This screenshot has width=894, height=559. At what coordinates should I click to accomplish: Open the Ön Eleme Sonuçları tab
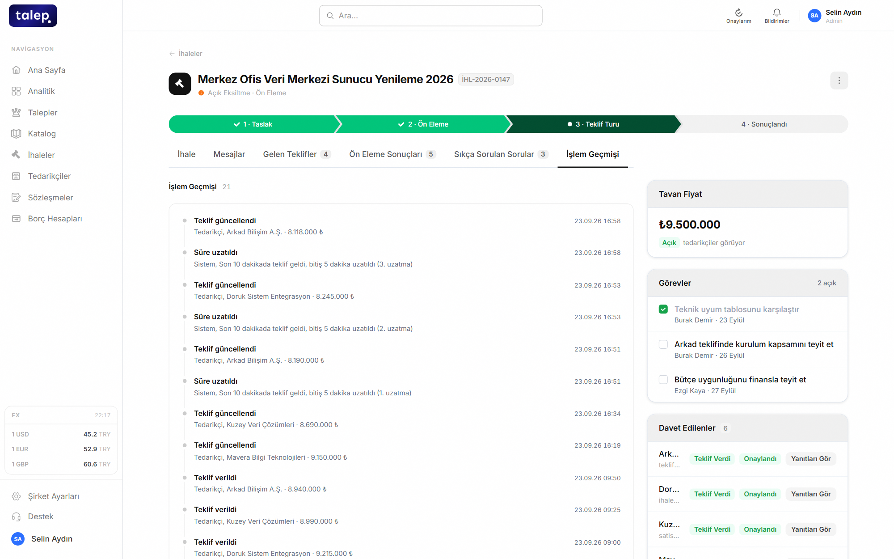coord(392,154)
